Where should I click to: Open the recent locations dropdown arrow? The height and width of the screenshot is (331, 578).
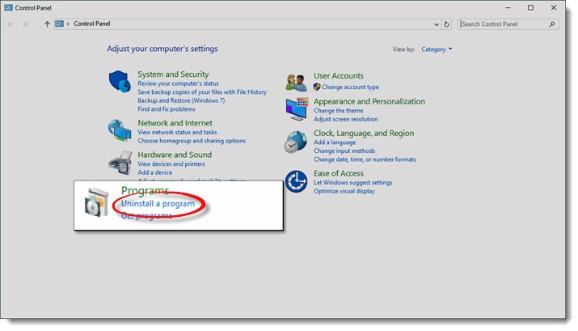click(x=36, y=24)
